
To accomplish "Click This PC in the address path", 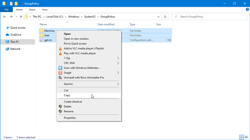I will coord(37,17).
